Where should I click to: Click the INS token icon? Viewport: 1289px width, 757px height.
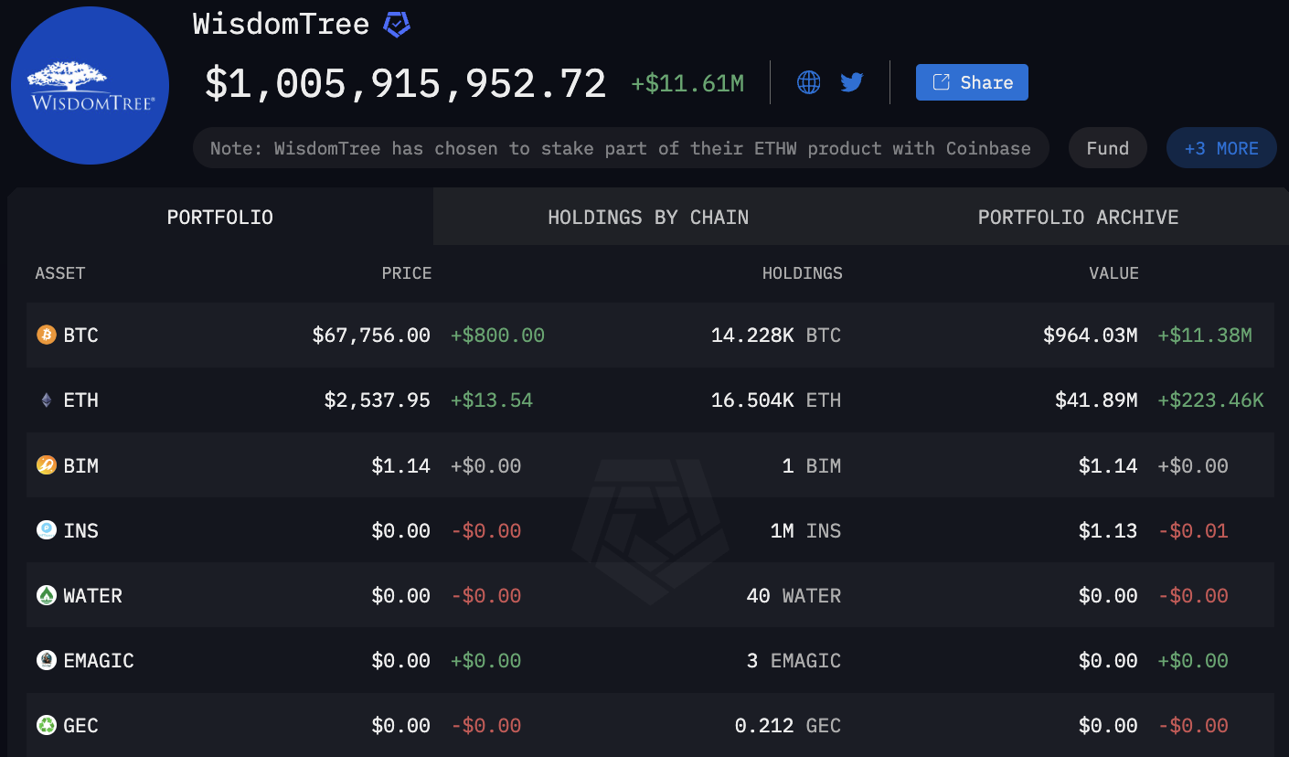coord(47,530)
